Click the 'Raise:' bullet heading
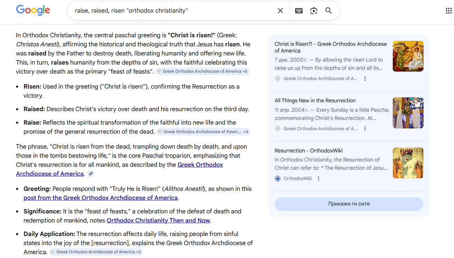454x258 pixels. (x=33, y=123)
